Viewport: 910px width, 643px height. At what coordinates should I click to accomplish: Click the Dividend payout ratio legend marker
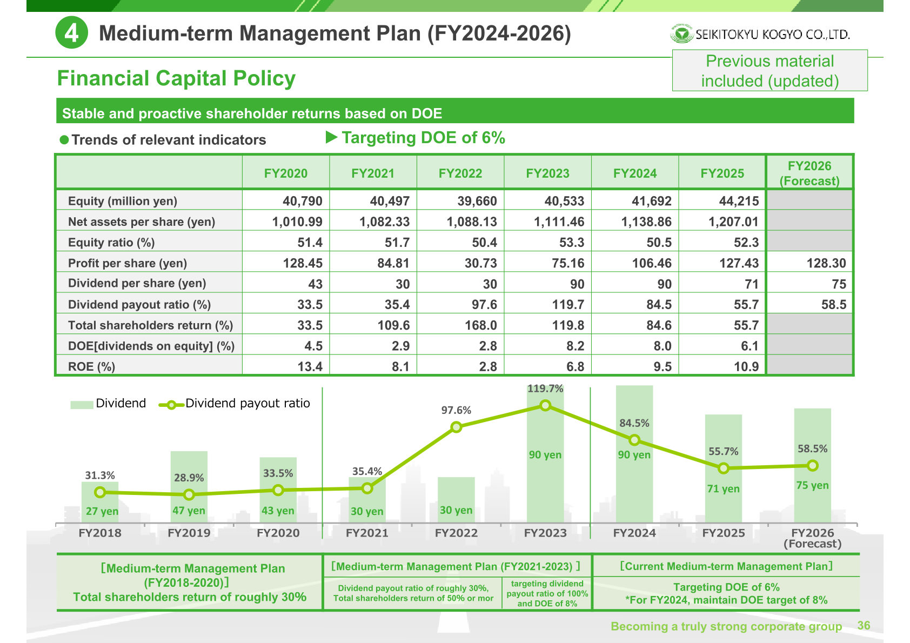point(171,404)
